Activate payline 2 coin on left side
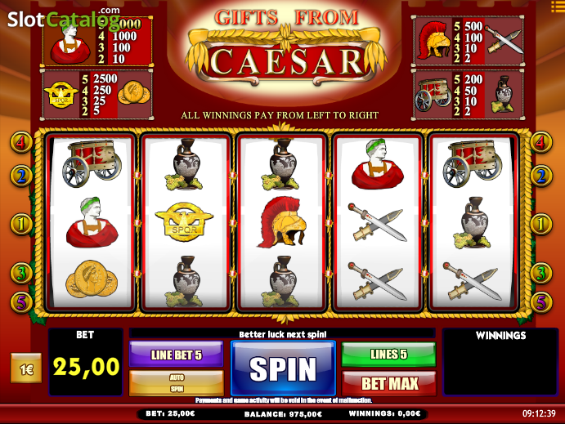The image size is (565, 424). tap(21, 176)
